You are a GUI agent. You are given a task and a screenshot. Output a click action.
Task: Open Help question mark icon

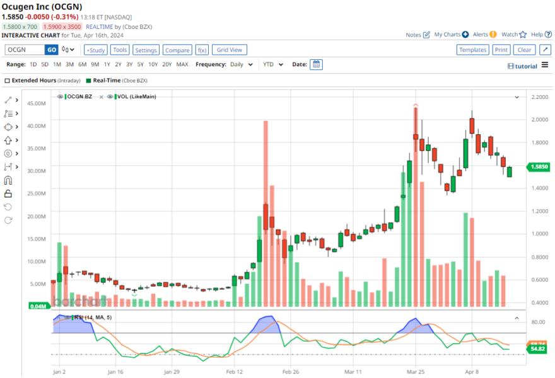tap(548, 34)
